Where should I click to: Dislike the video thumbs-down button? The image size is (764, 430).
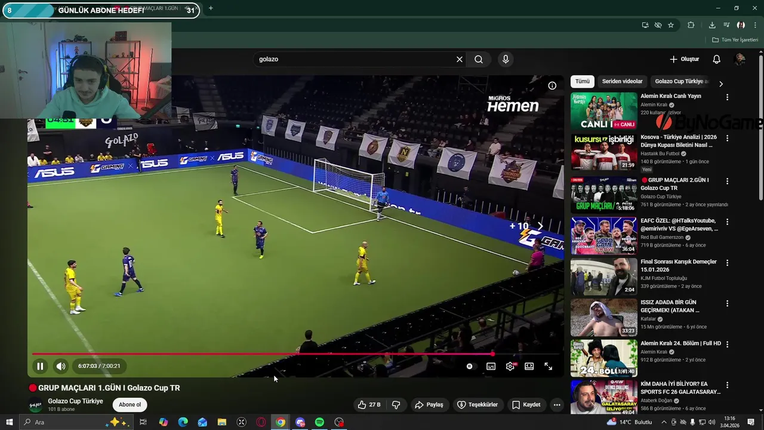[x=396, y=405]
